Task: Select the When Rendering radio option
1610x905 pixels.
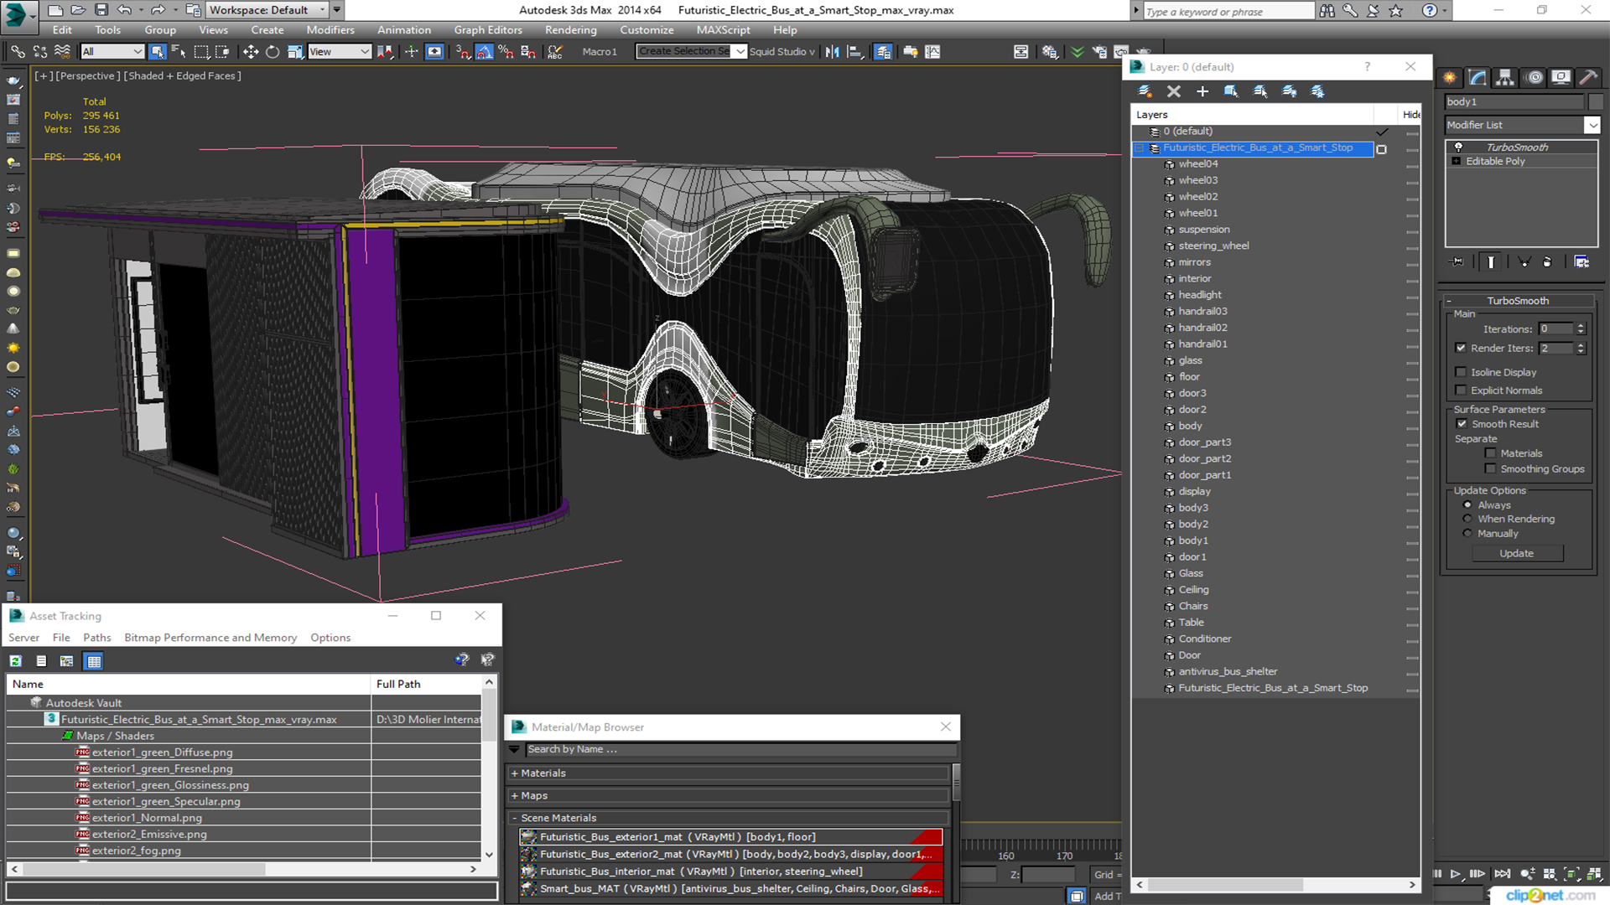Action: pos(1467,520)
